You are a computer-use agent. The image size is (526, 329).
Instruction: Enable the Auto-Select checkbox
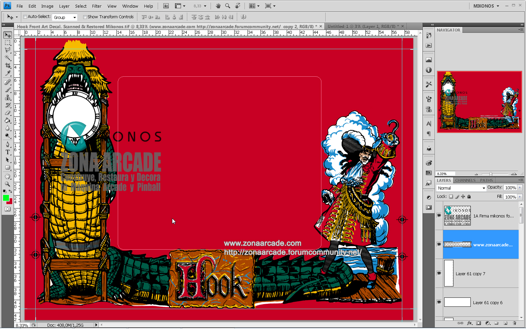point(25,17)
